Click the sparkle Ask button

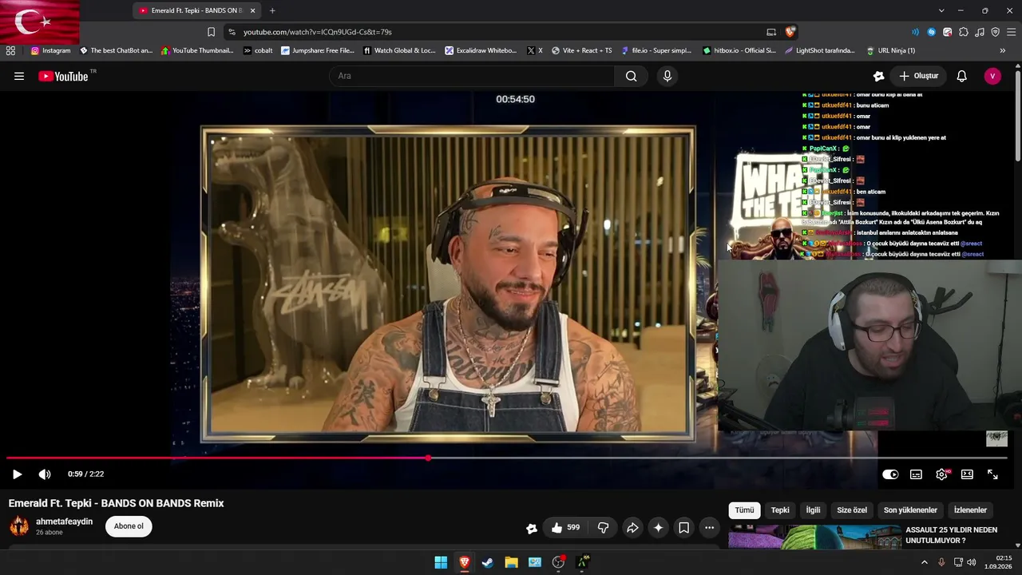658,527
